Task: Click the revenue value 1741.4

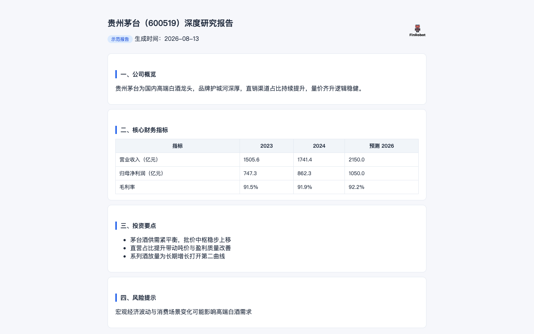Action: pyautogui.click(x=305, y=160)
